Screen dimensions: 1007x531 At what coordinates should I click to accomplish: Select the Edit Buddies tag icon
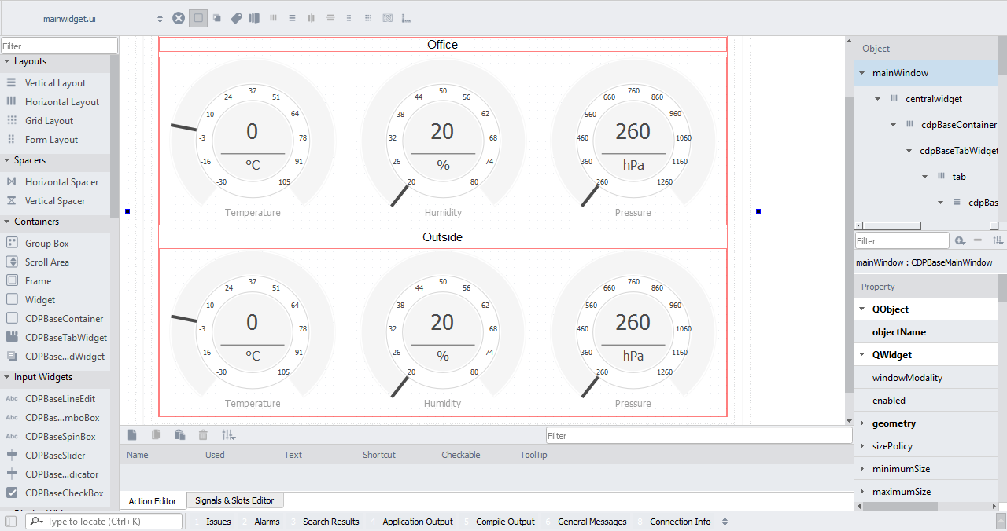click(236, 18)
